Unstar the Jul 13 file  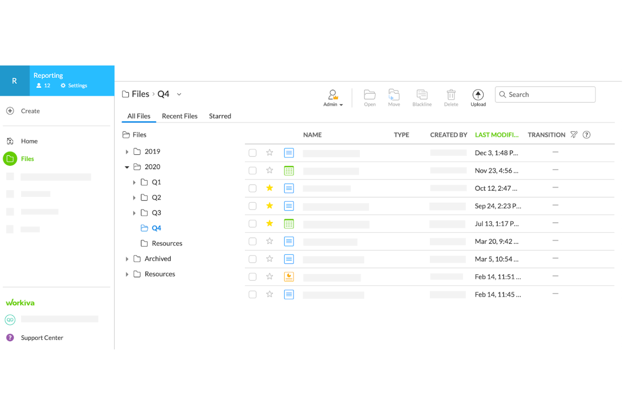click(x=270, y=223)
